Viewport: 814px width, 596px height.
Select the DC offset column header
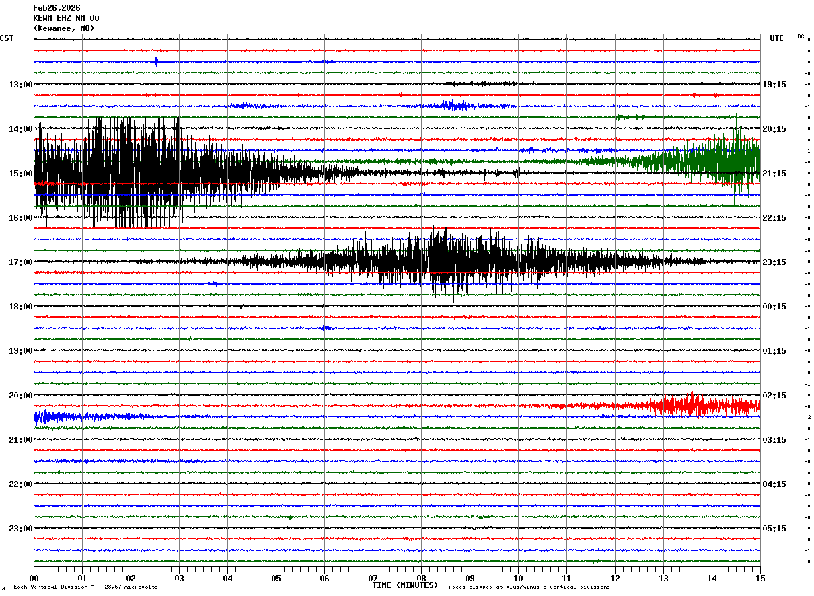pos(801,36)
